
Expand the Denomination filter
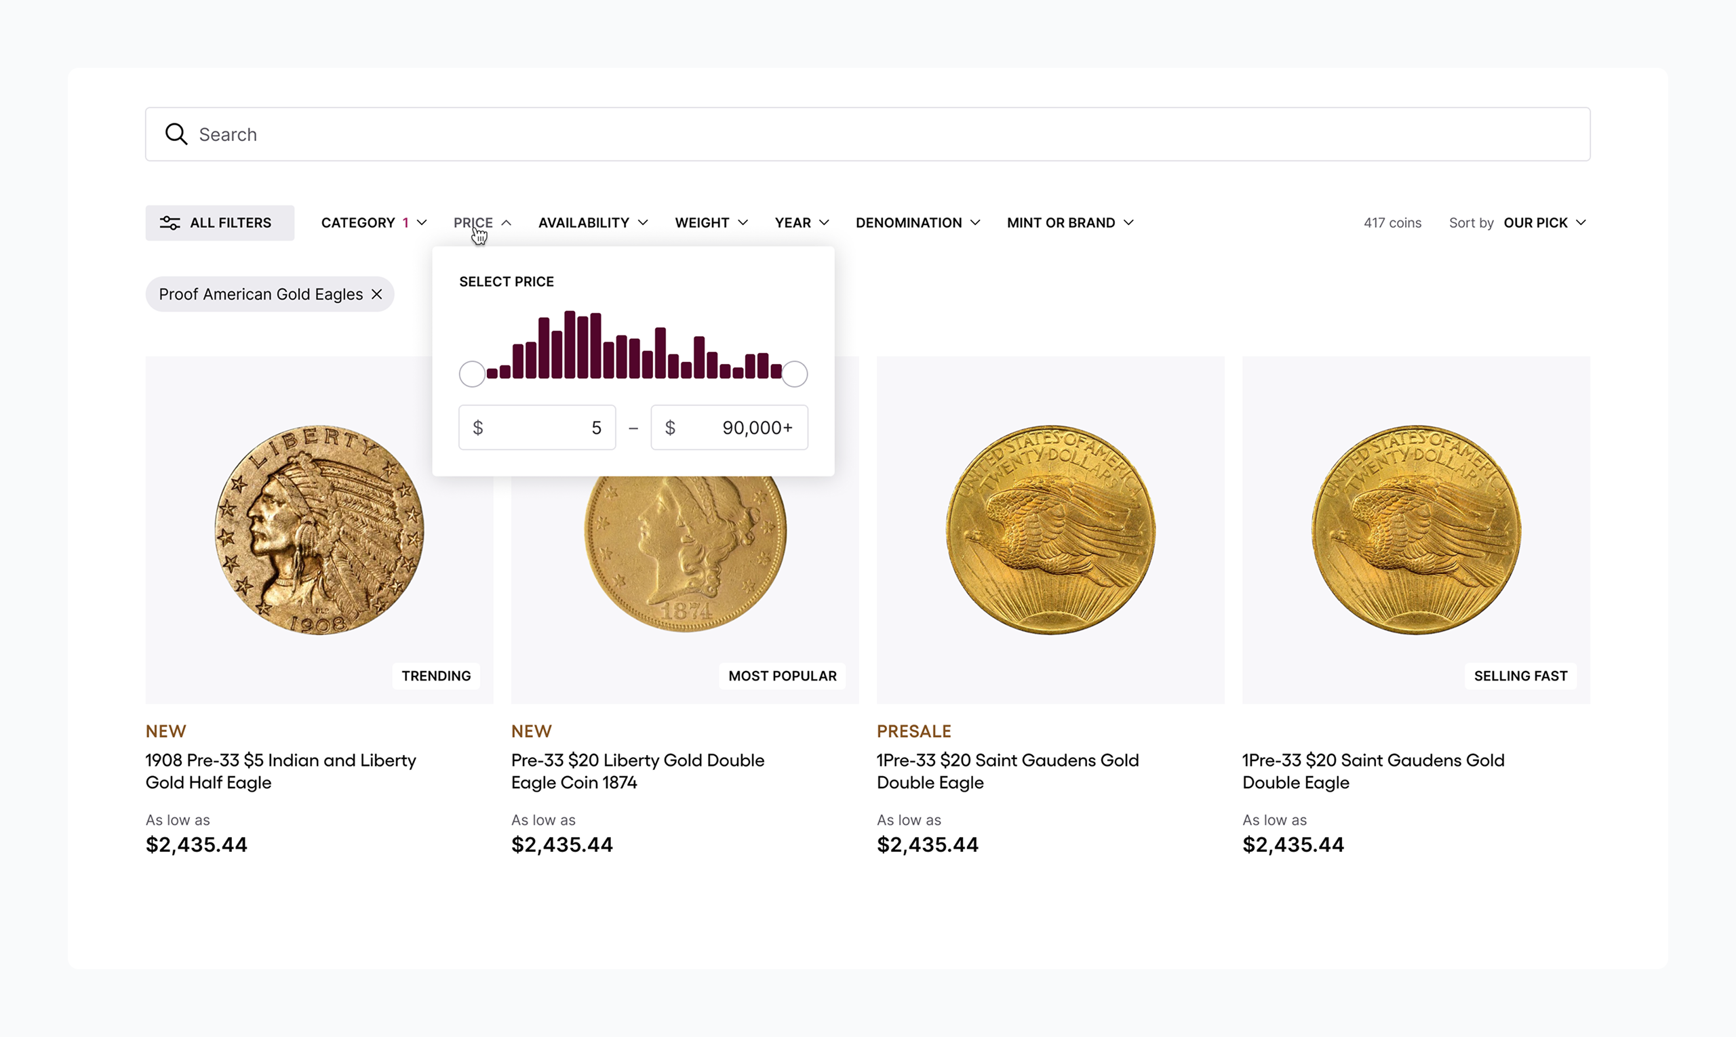click(918, 223)
